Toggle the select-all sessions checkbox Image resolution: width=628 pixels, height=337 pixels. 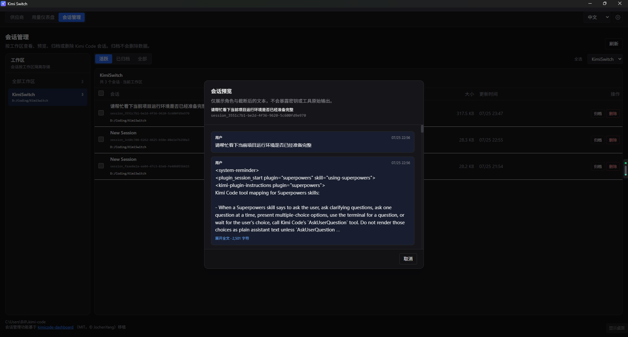[101, 93]
